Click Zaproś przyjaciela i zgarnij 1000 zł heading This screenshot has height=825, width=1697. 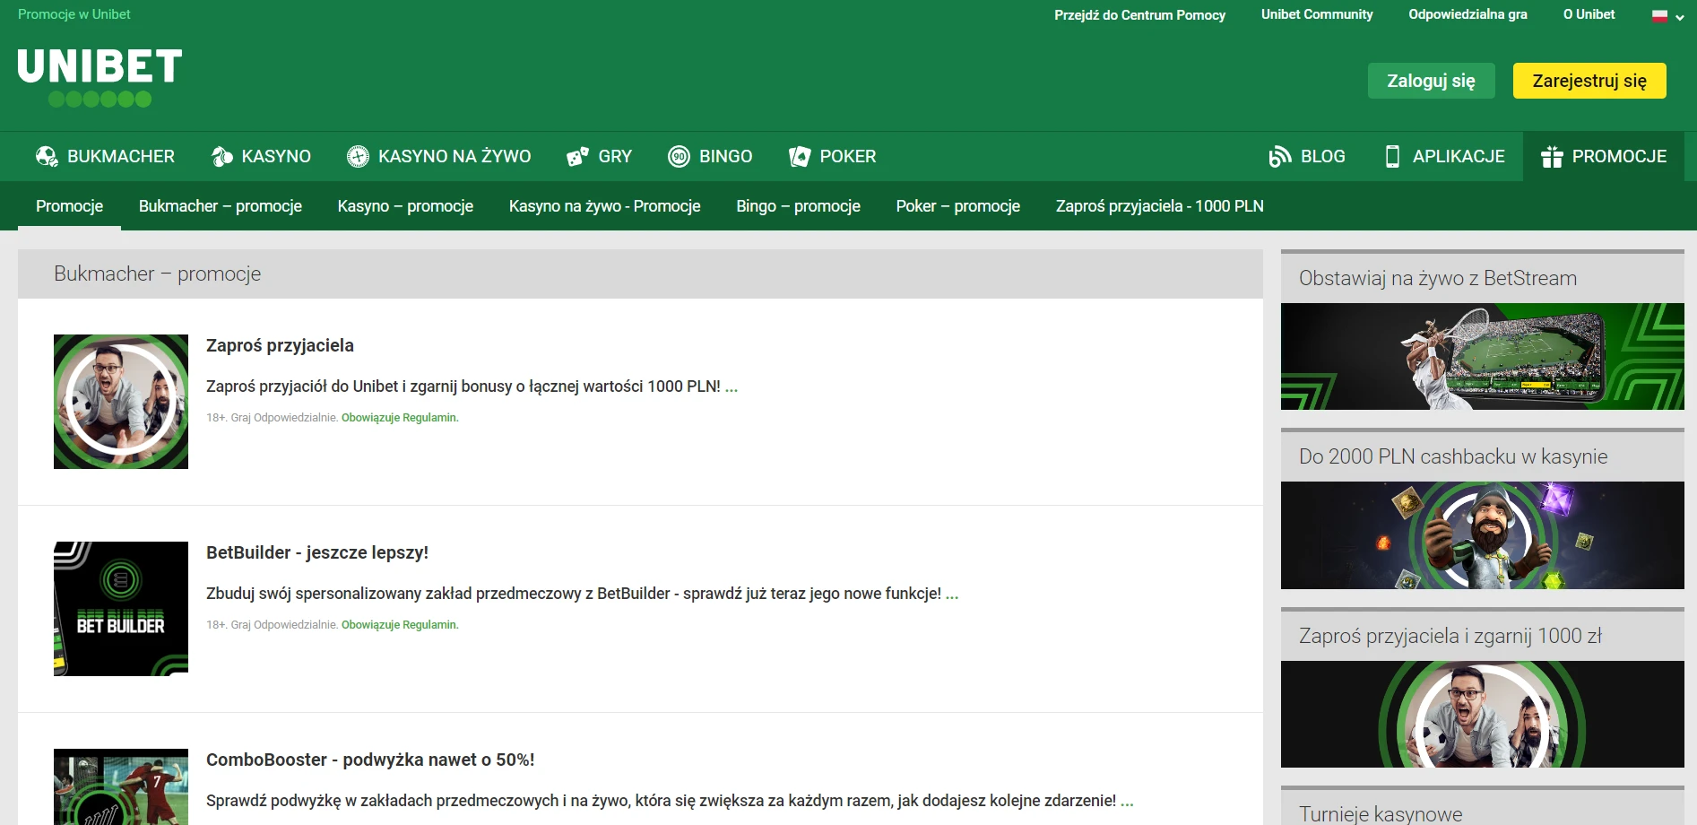pos(1450,636)
